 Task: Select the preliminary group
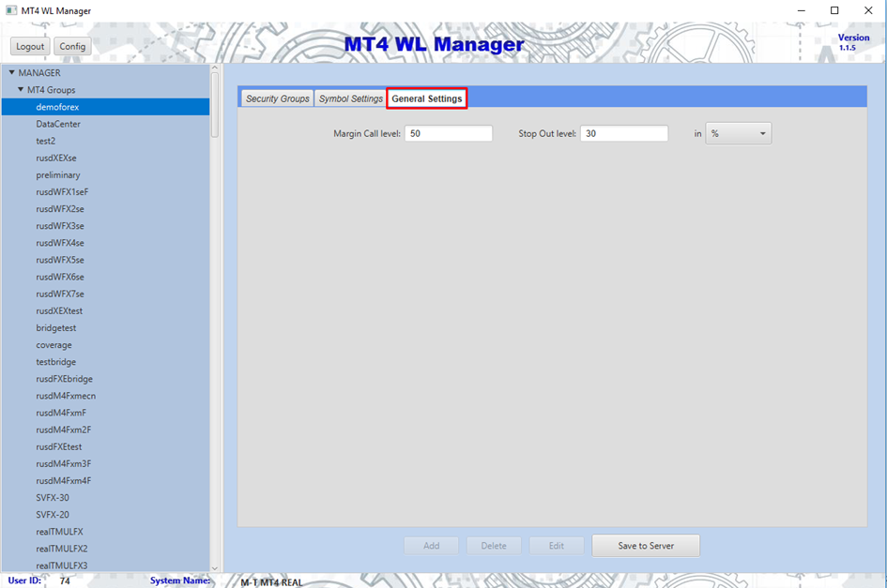tap(105, 174)
